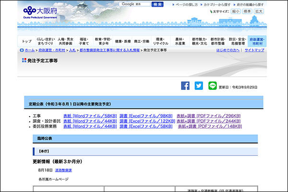Download 調査・設計委託 表紙 Word file

point(90,121)
